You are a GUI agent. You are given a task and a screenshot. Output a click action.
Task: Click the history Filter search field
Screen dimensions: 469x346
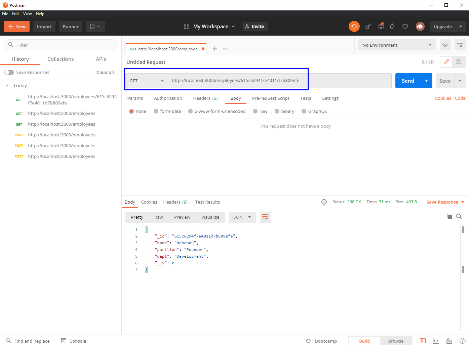tap(61, 45)
